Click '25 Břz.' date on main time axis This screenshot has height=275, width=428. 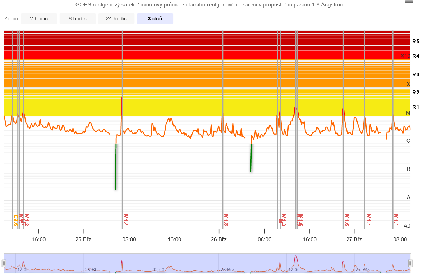coord(84,239)
